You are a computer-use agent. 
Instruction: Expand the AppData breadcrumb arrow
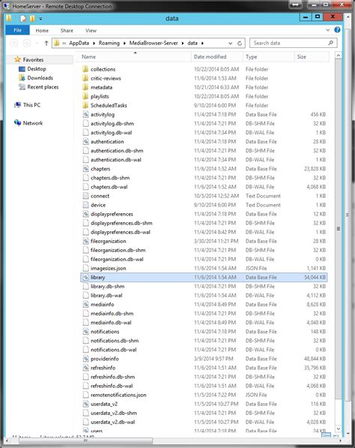click(x=94, y=43)
